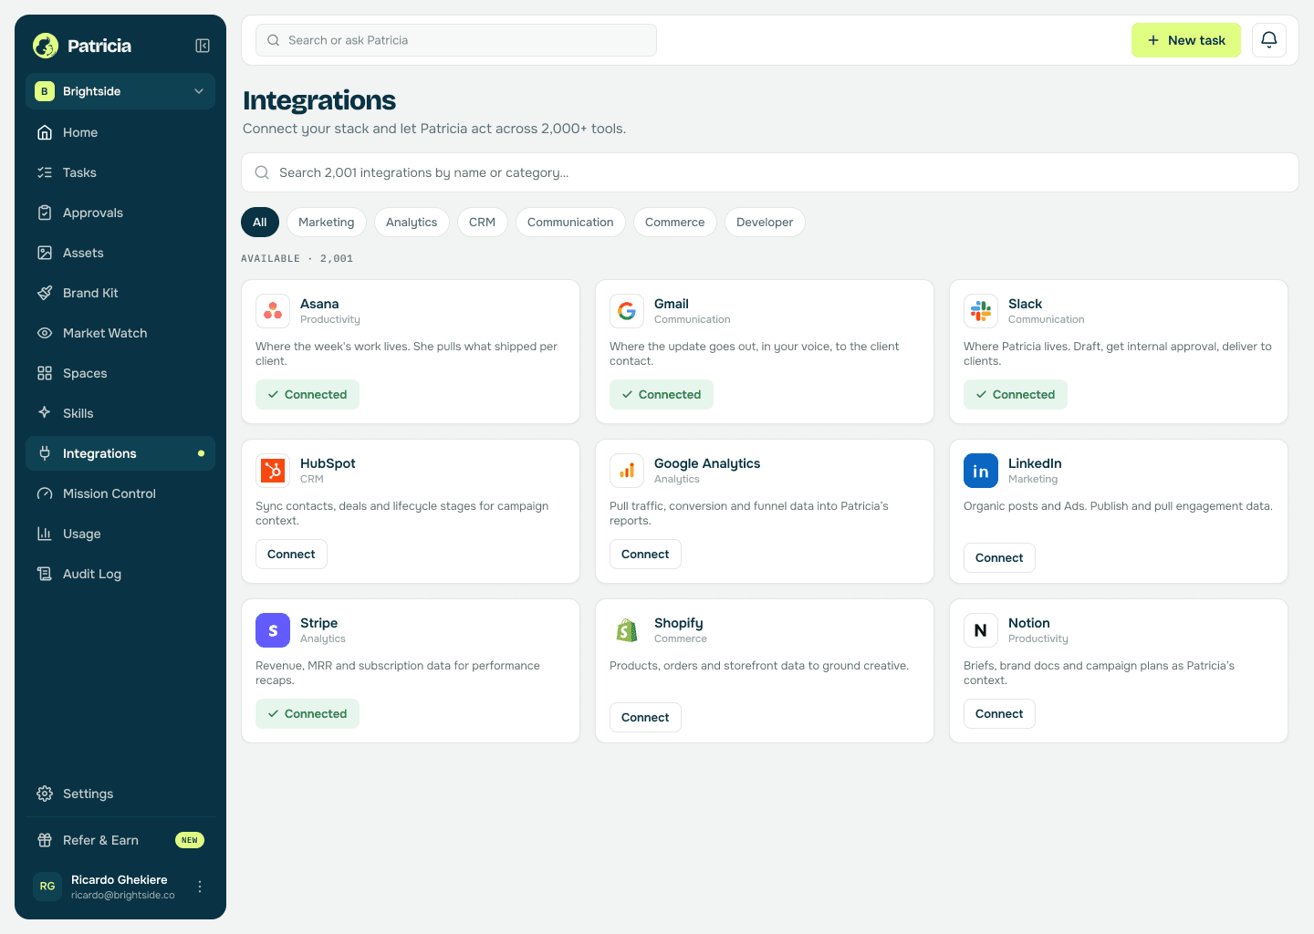Click the Skills sparkle icon

pyautogui.click(x=45, y=413)
